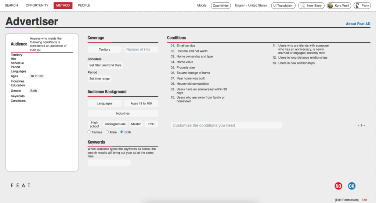Screen dimensions: 376x203
Task: Select the Female radio button
Action: point(89,132)
